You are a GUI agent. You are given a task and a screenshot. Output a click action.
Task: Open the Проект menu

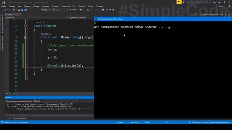point(27,6)
